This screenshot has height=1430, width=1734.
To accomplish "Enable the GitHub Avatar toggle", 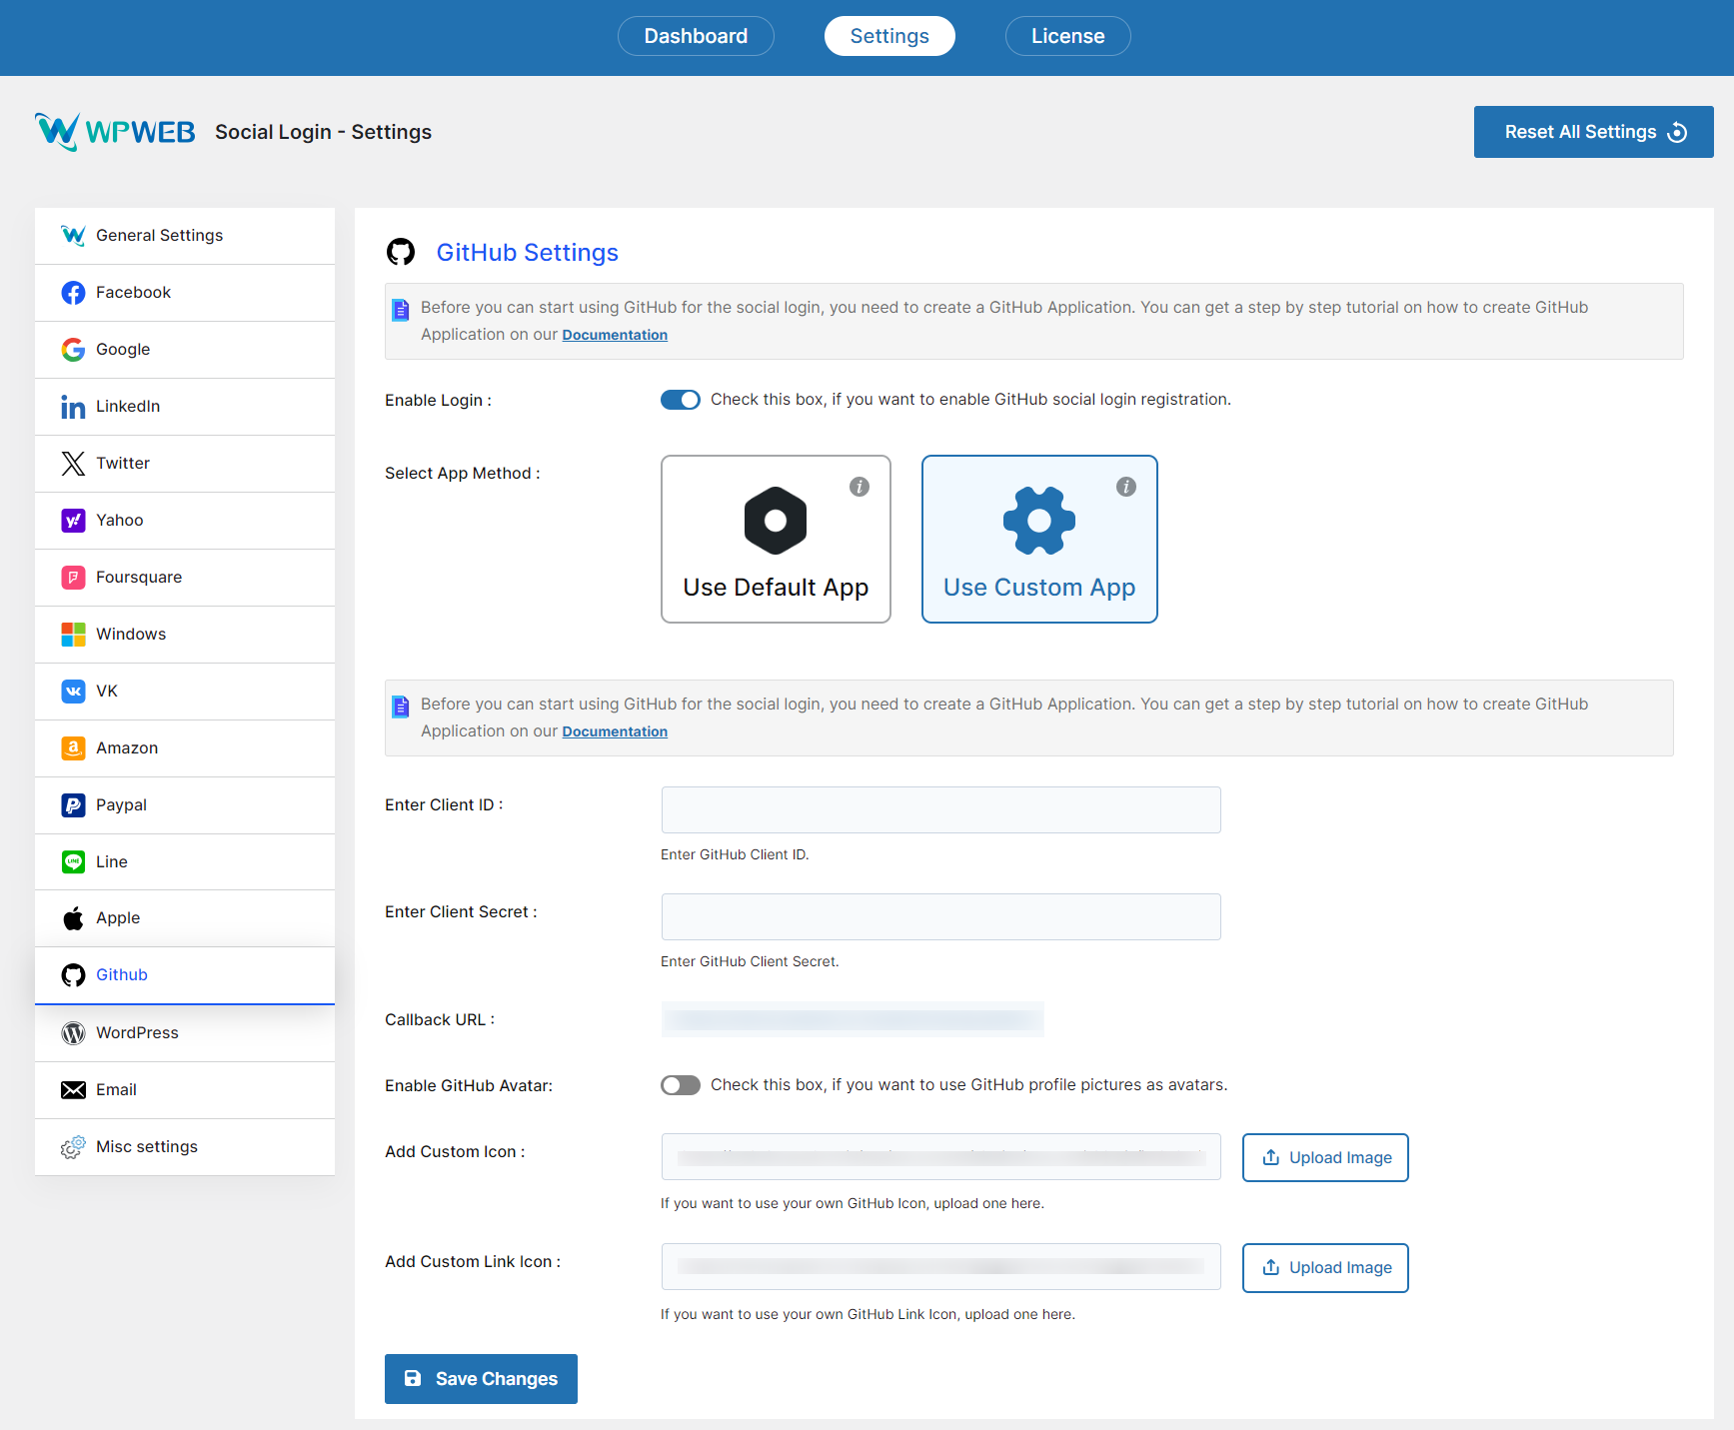I will [681, 1085].
